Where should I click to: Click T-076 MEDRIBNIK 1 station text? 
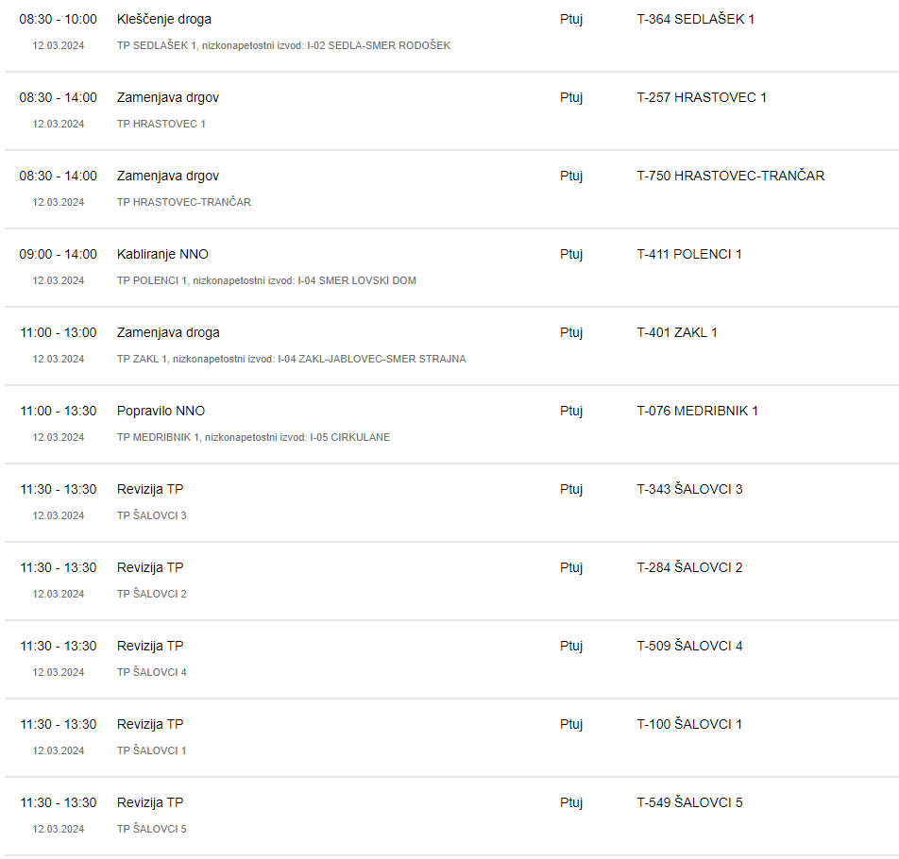697,411
